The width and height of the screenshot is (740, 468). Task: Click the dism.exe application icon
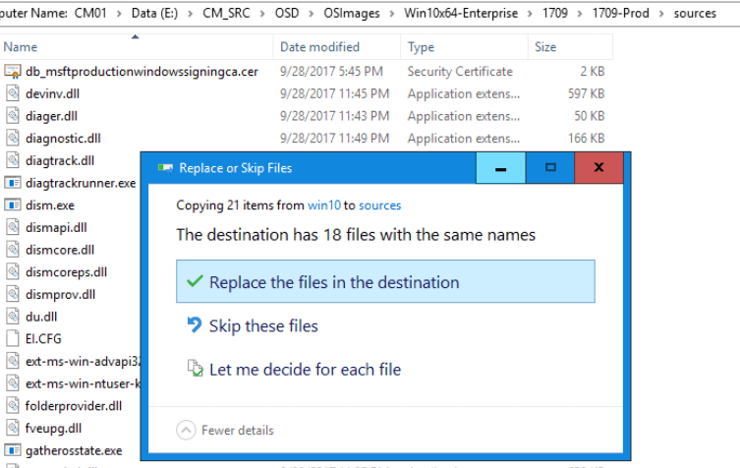pyautogui.click(x=13, y=205)
